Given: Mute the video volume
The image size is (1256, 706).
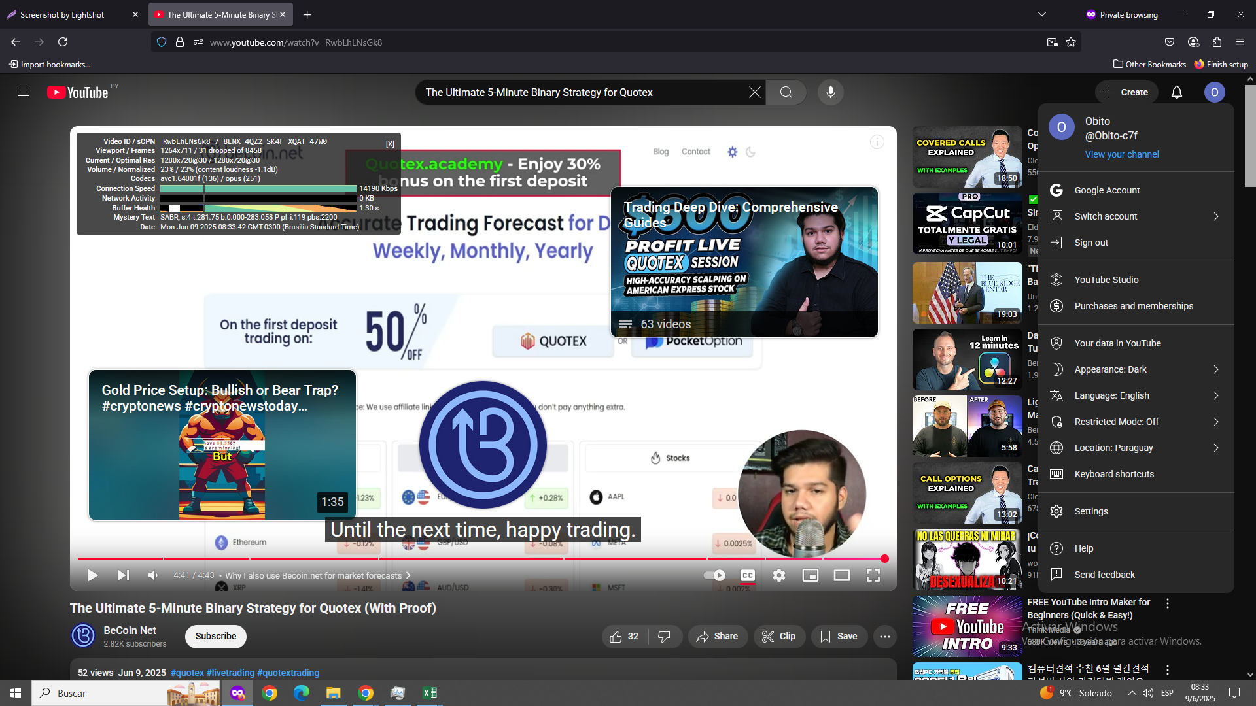Looking at the screenshot, I should [153, 575].
